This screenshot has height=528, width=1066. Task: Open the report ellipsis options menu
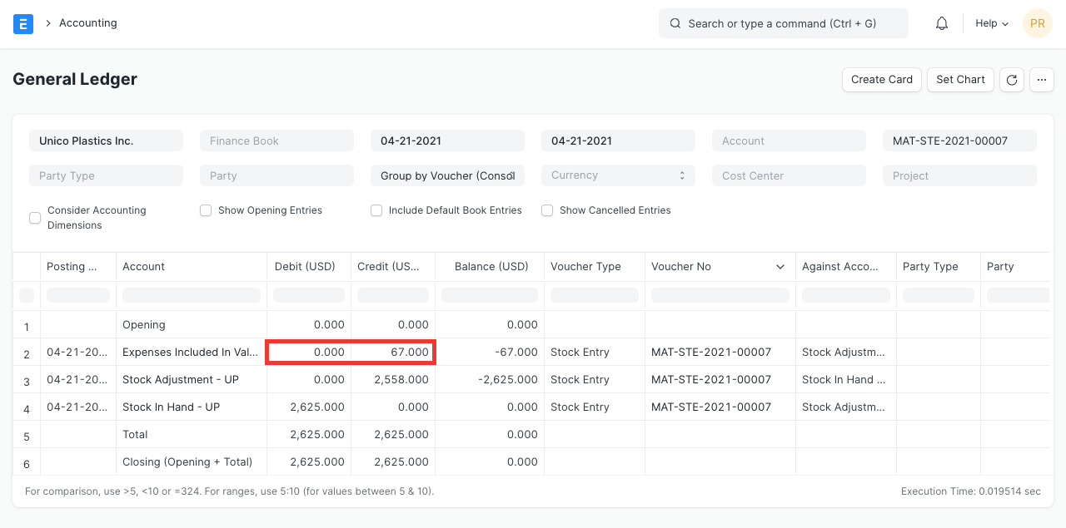(x=1041, y=79)
